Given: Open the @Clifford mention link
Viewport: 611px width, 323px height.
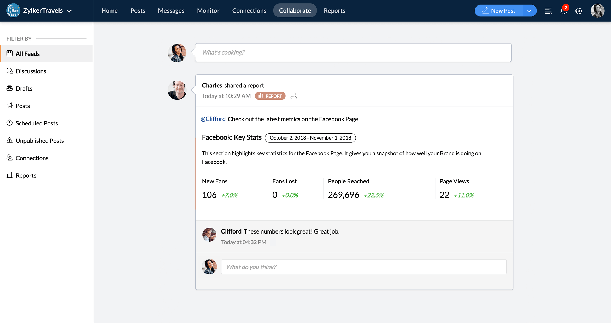Looking at the screenshot, I should pyautogui.click(x=213, y=119).
